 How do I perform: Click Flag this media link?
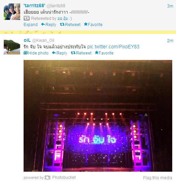[x=158, y=178]
